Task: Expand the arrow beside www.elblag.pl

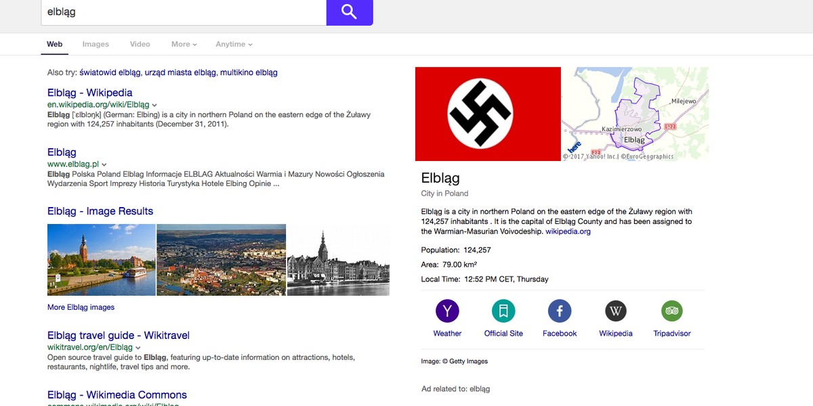Action: (104, 165)
